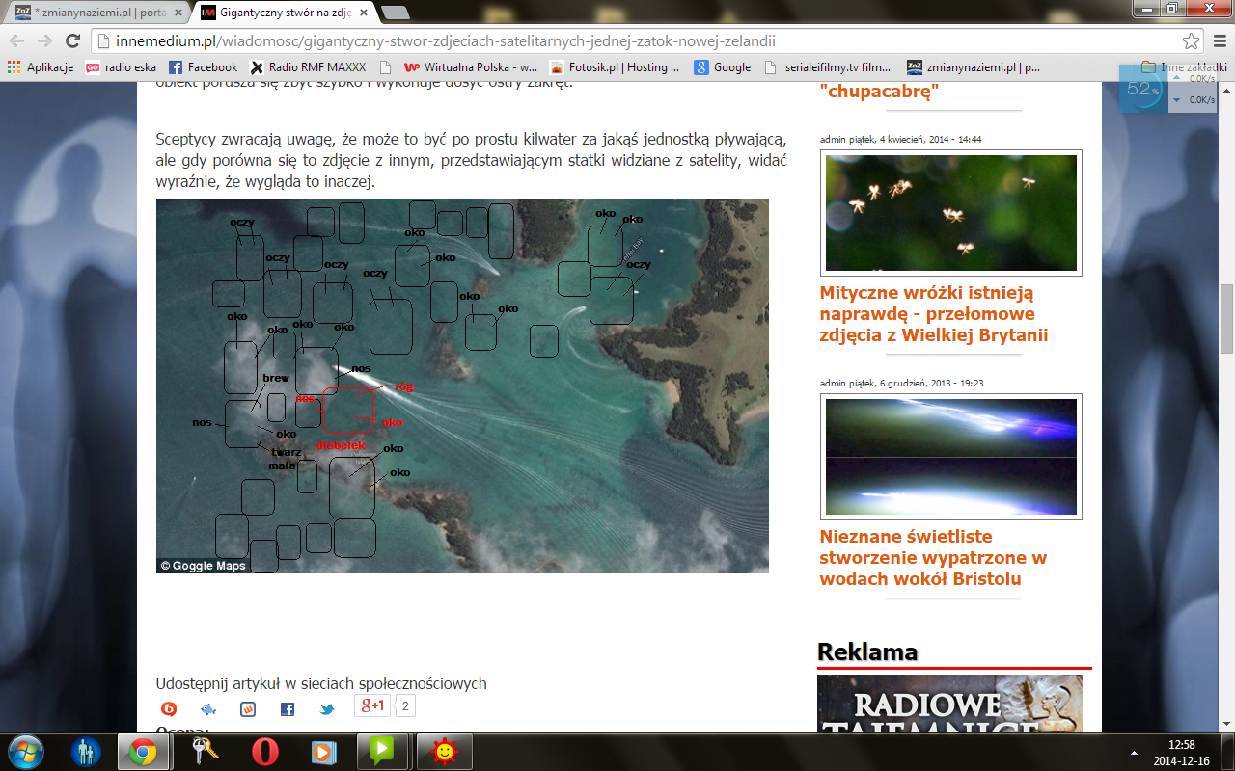Click the browser forward arrow
The height and width of the screenshot is (771, 1235).
[x=44, y=41]
